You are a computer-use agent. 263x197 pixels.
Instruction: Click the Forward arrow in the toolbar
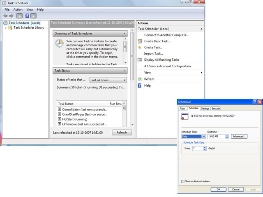coord(11,16)
